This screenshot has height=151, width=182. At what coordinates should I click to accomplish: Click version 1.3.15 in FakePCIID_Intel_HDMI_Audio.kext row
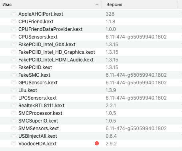pyautogui.click(x=112, y=60)
